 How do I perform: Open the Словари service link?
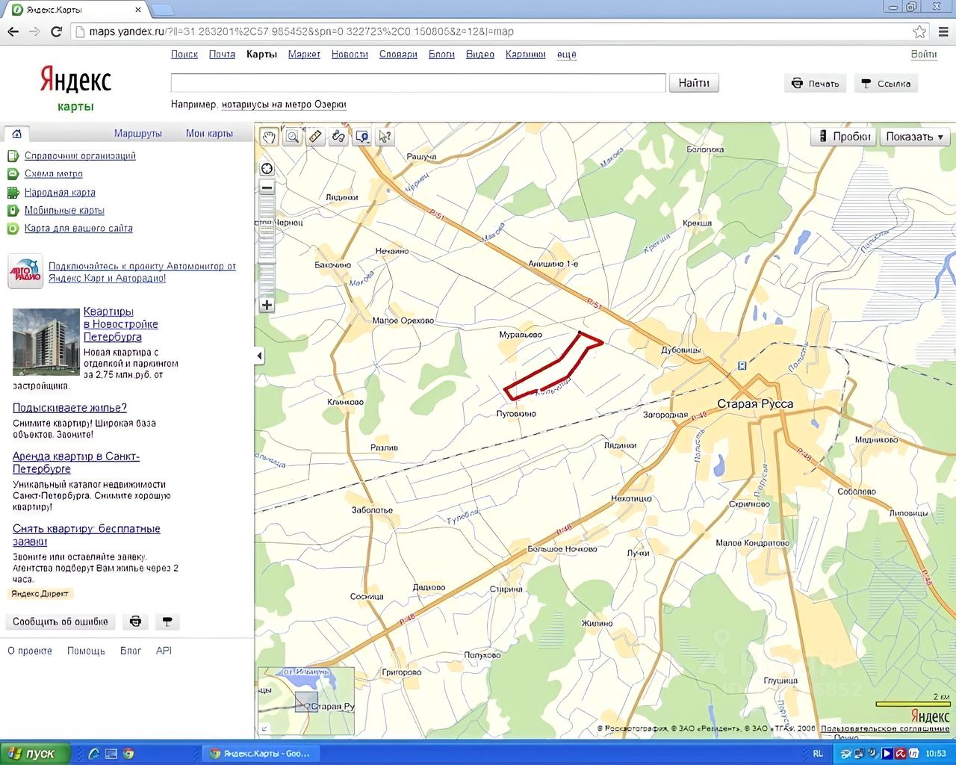coord(398,55)
